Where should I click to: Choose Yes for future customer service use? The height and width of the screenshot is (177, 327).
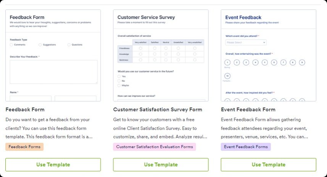pyautogui.click(x=119, y=76)
